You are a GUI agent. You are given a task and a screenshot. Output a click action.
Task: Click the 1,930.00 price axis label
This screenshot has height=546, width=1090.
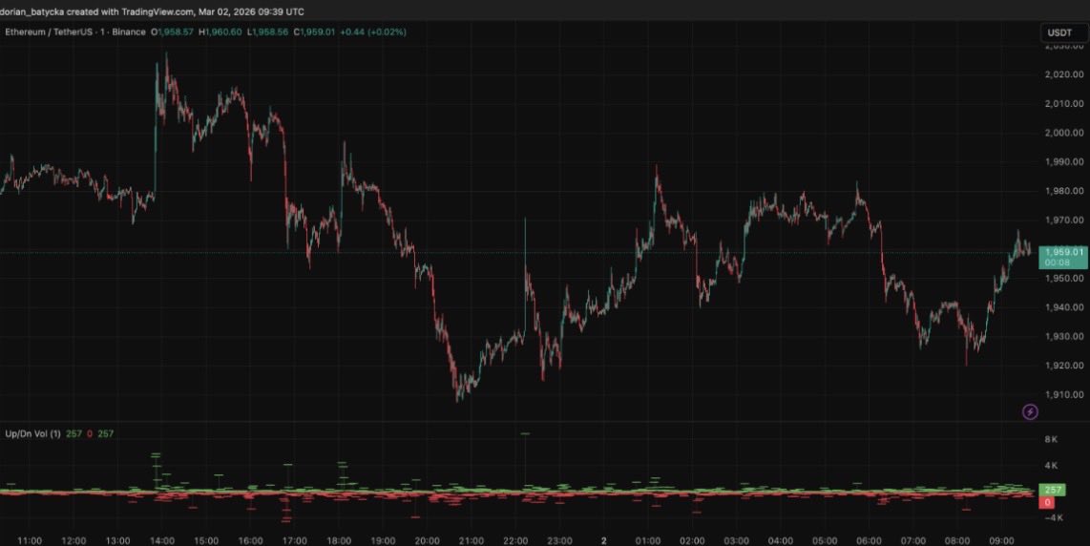coord(1065,337)
